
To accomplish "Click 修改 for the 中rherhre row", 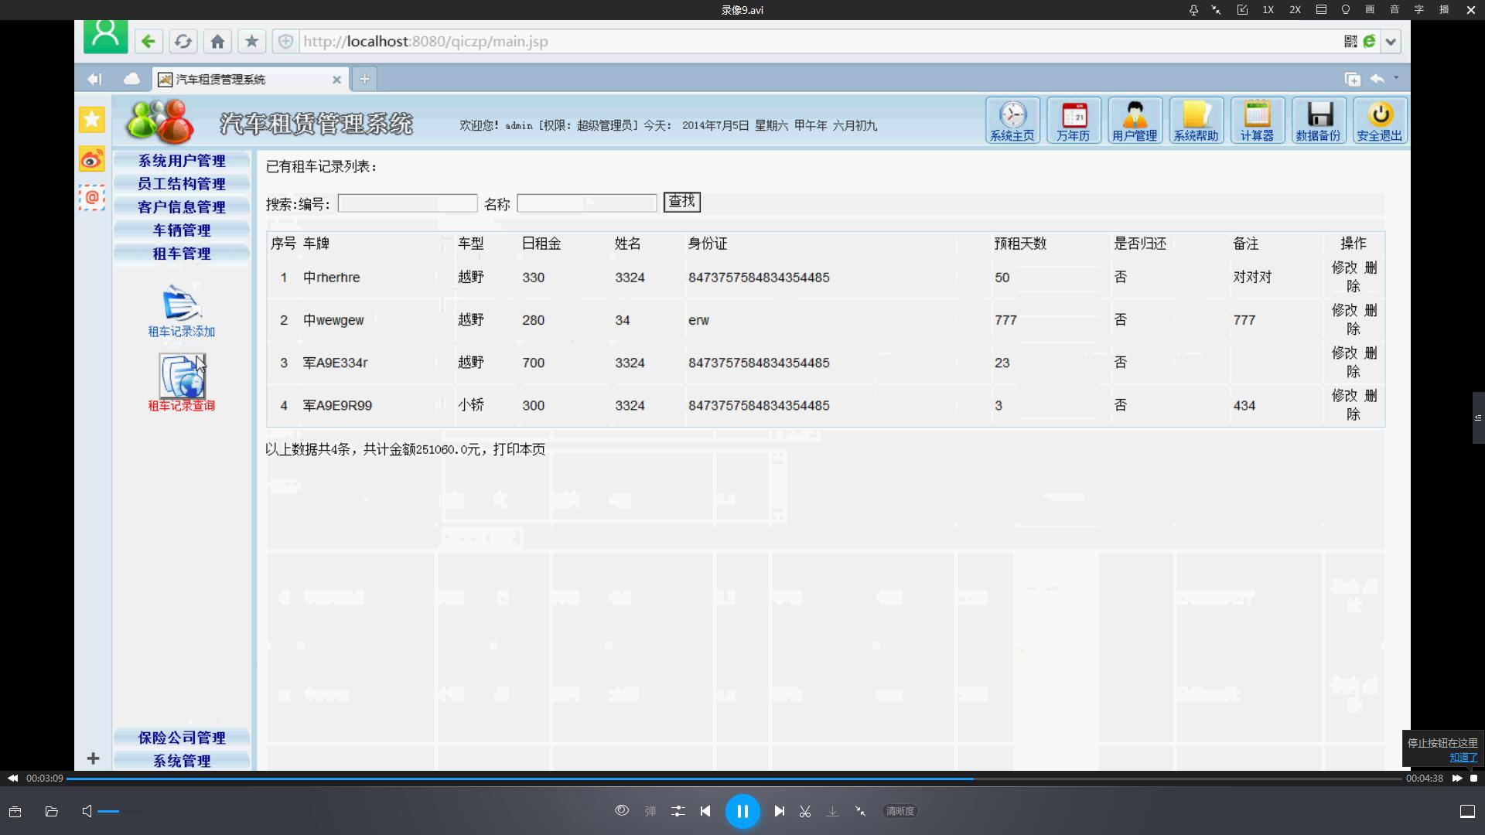I will (1344, 268).
